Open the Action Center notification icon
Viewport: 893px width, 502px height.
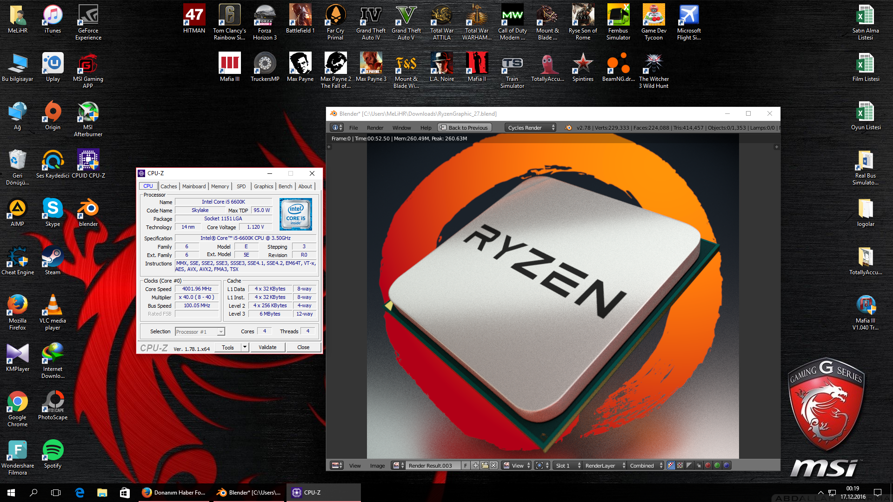877,493
